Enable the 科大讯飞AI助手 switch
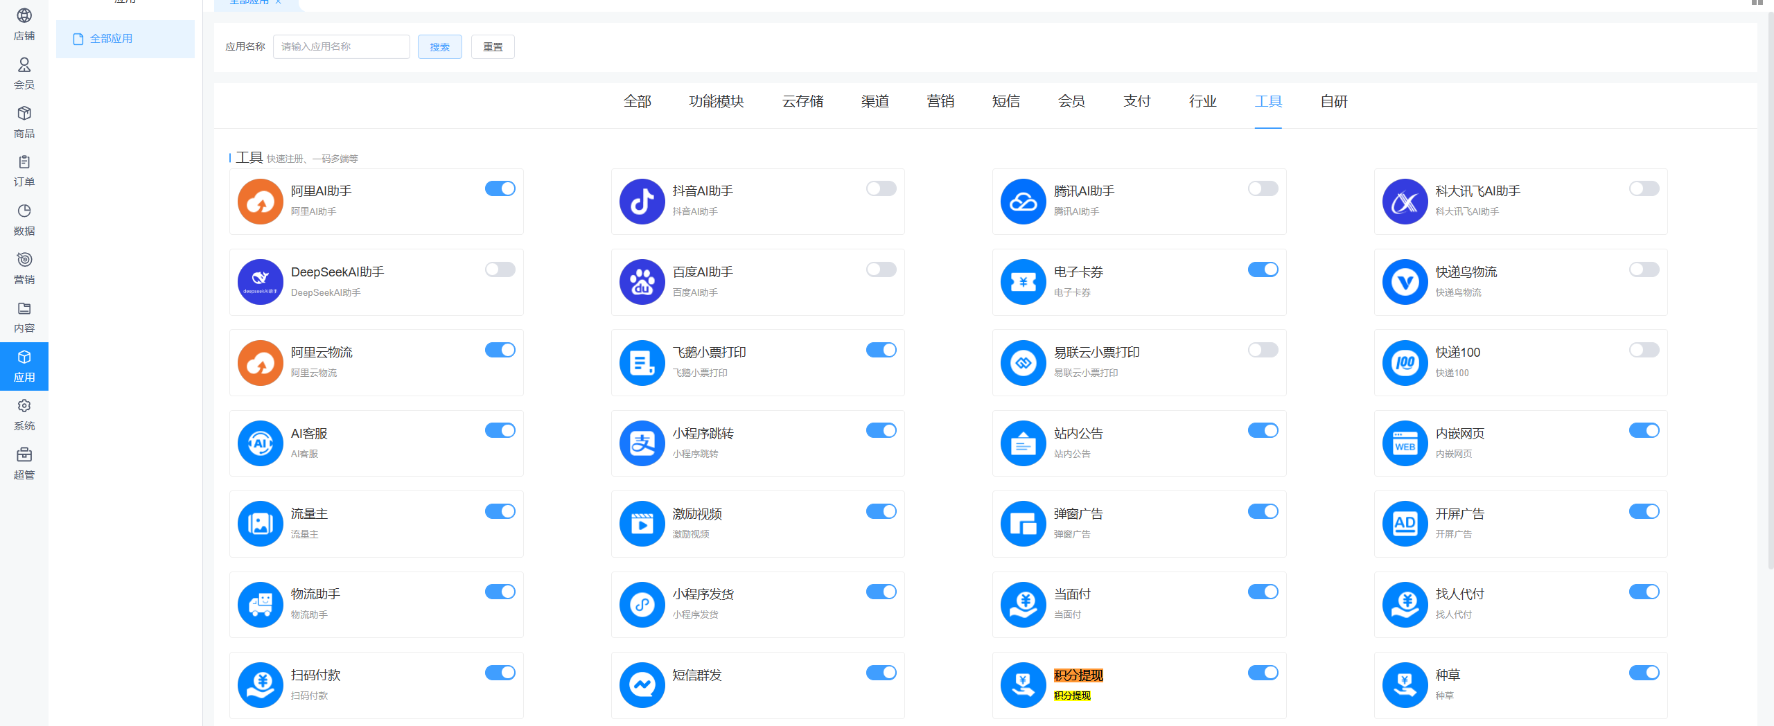 [x=1644, y=188]
